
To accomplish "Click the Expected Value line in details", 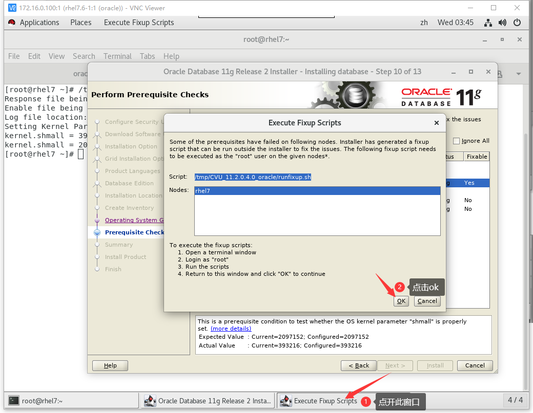I will point(283,337).
